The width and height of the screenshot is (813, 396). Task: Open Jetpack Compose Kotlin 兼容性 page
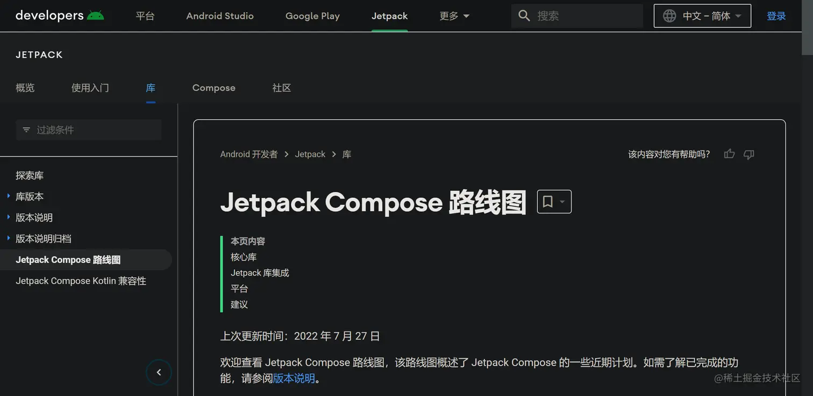click(81, 280)
